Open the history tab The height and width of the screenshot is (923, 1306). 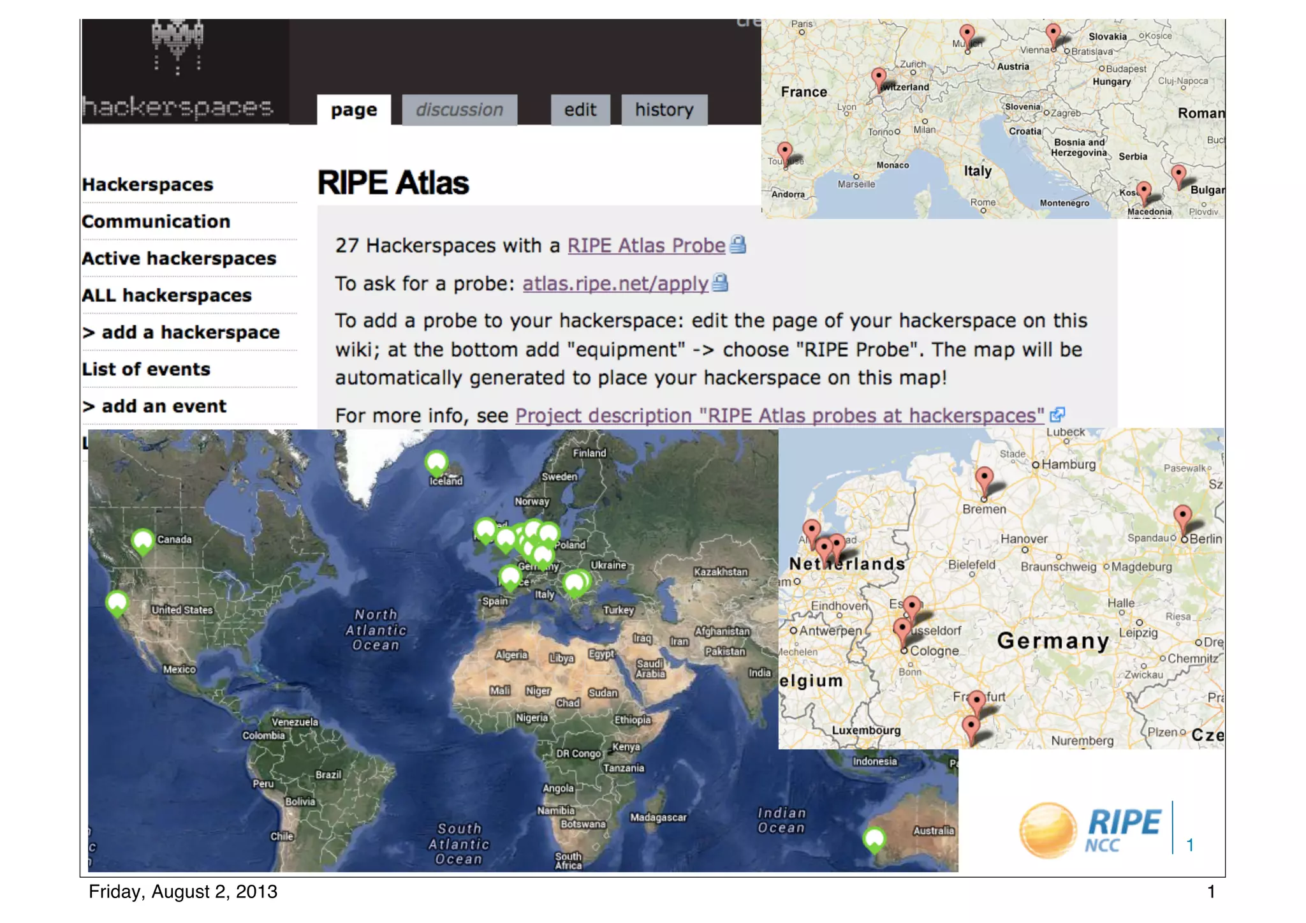point(664,110)
